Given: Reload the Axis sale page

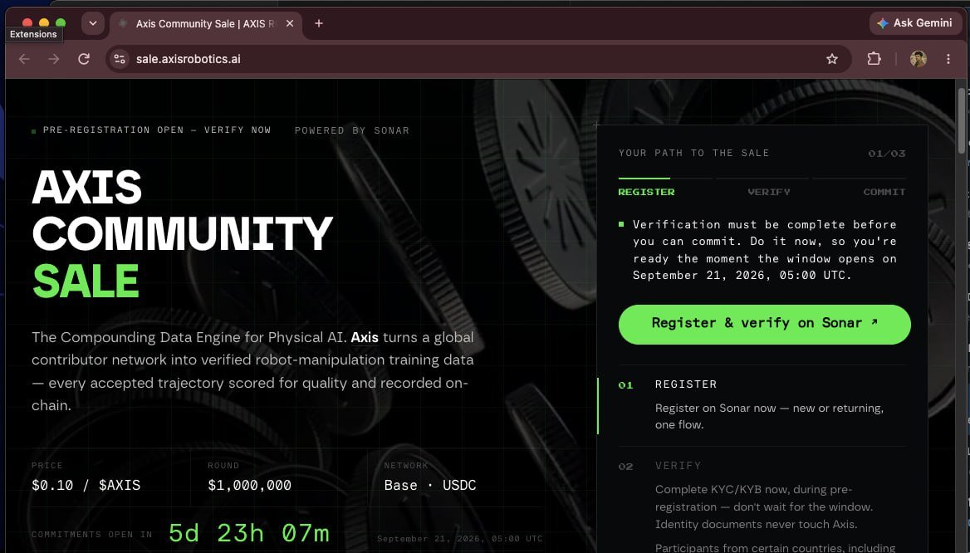Looking at the screenshot, I should (84, 59).
